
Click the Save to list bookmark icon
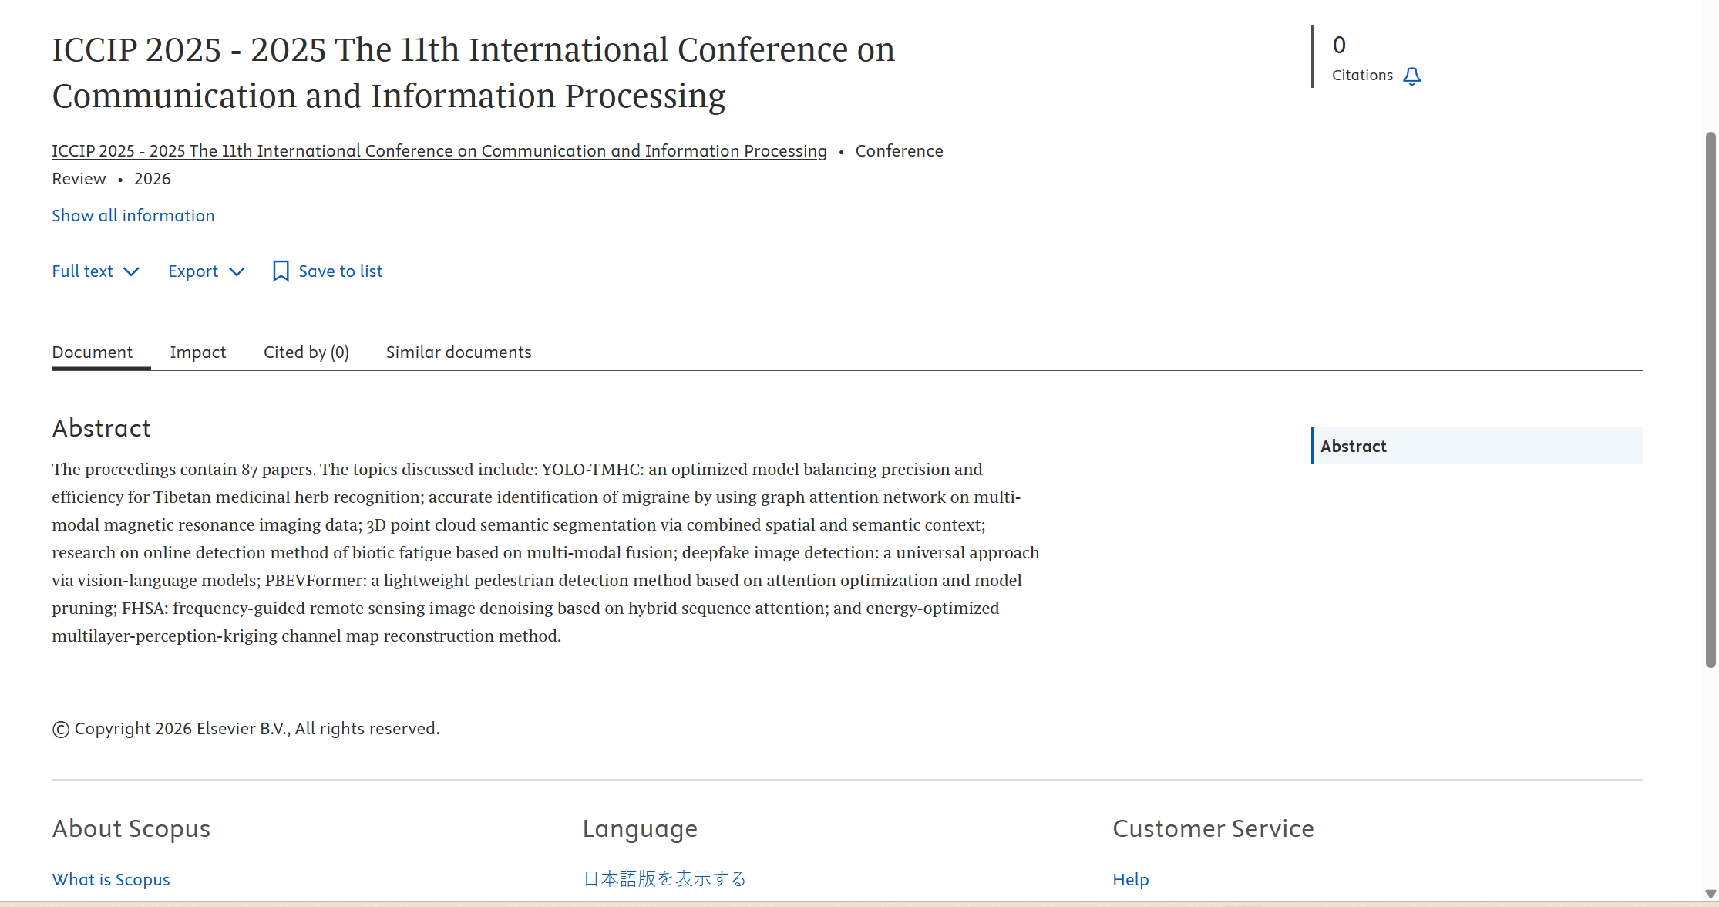click(x=281, y=271)
